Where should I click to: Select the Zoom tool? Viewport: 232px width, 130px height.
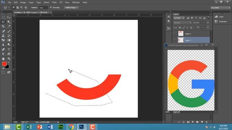(9, 58)
